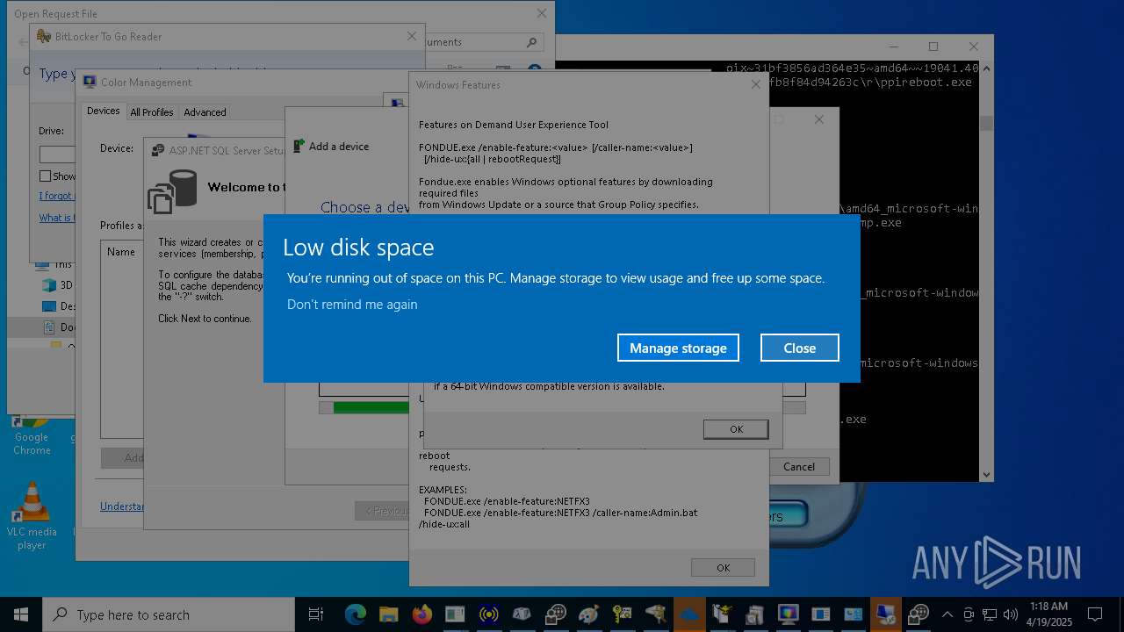Click the OK button above Cancel

click(736, 429)
